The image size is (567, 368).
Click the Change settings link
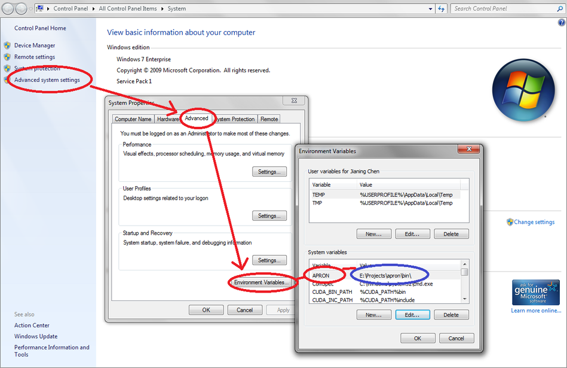(x=534, y=222)
